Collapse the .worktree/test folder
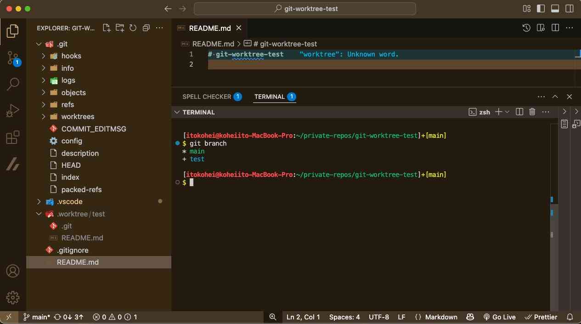 (39, 214)
